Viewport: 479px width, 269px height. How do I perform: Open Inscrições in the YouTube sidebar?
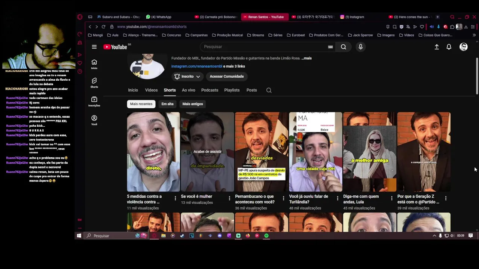(94, 101)
